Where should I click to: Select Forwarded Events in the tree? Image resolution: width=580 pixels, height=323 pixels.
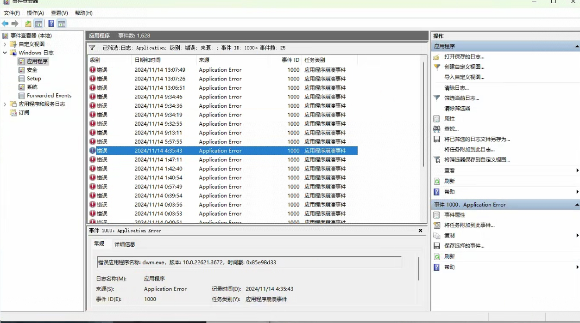[49, 96]
